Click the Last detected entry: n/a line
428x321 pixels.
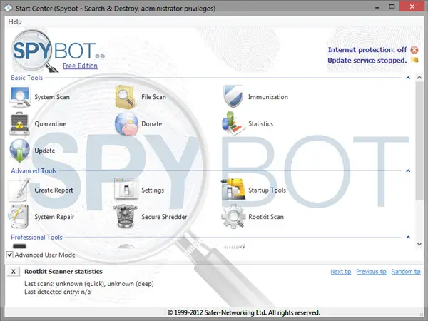click(57, 292)
